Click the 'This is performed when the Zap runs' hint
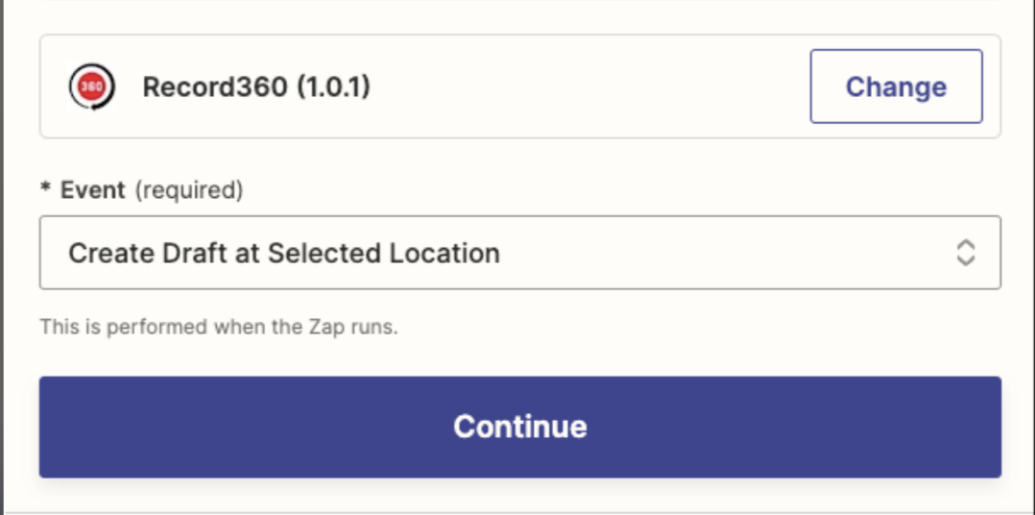The height and width of the screenshot is (515, 1035). tap(219, 327)
